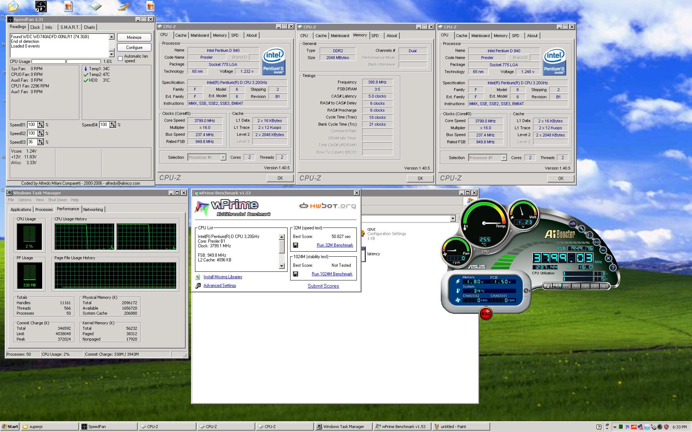Select AI Booster profile slot 1

576,286
